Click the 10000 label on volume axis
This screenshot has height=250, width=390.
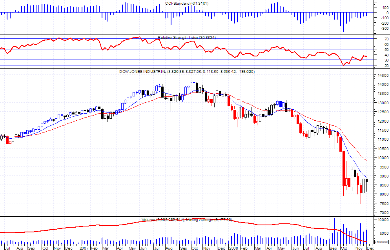click(384, 220)
